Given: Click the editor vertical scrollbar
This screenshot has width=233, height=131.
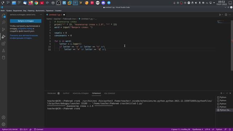Looking at the screenshot, I should pos(232,45).
